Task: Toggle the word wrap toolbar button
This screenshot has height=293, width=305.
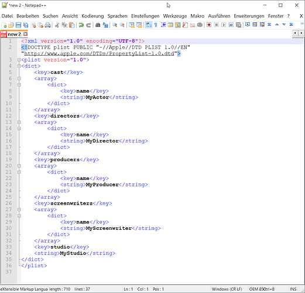Action: click(149, 25)
